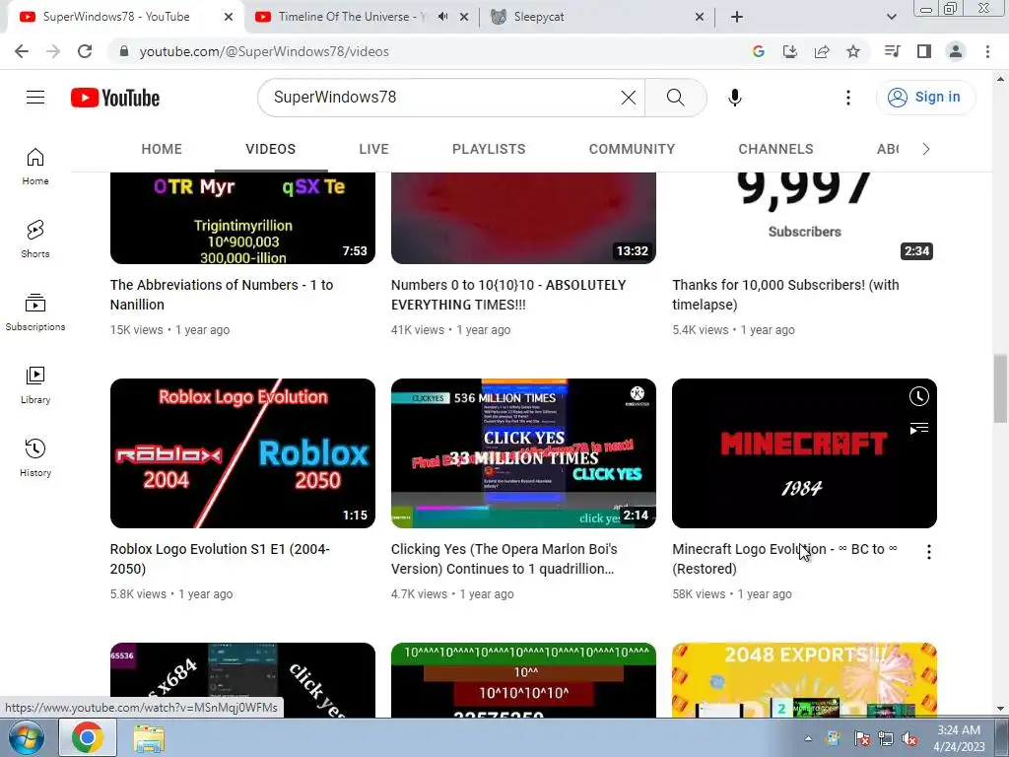Image resolution: width=1009 pixels, height=757 pixels.
Task: Open the LIVE channel tab
Action: point(373,149)
